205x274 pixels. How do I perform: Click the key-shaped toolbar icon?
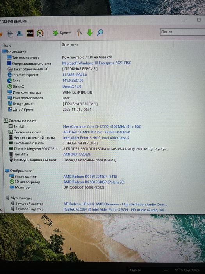[80, 32]
